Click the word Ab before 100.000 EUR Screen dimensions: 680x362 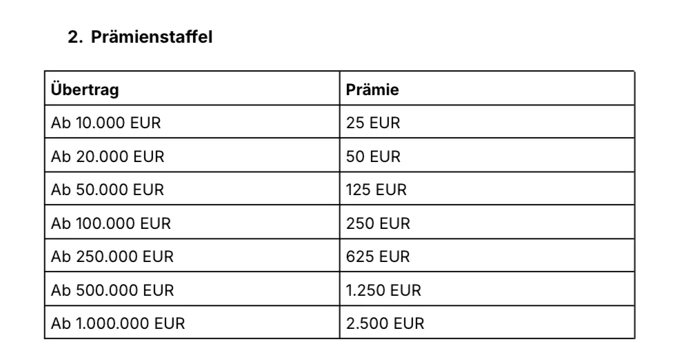point(58,223)
